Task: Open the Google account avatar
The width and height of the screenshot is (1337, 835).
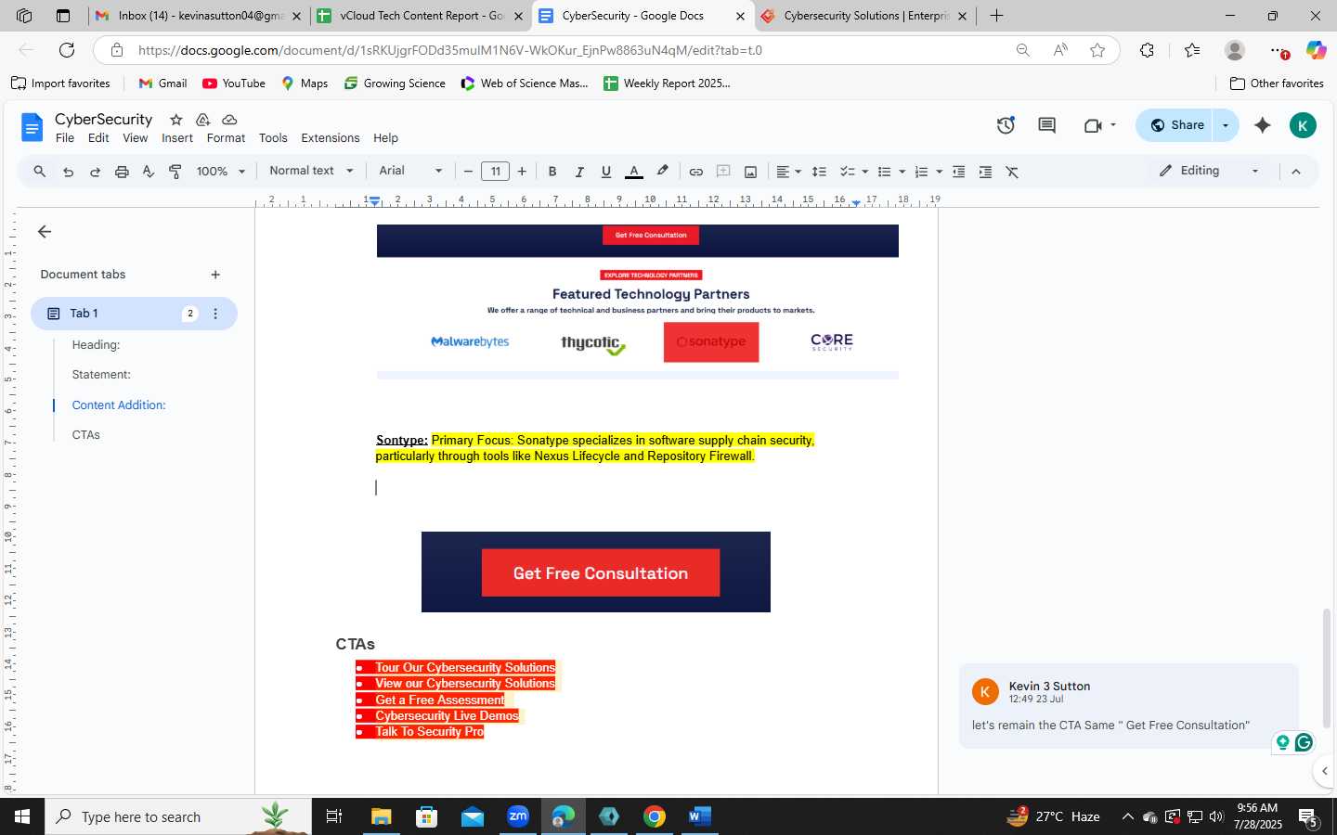Action: pos(1303,125)
